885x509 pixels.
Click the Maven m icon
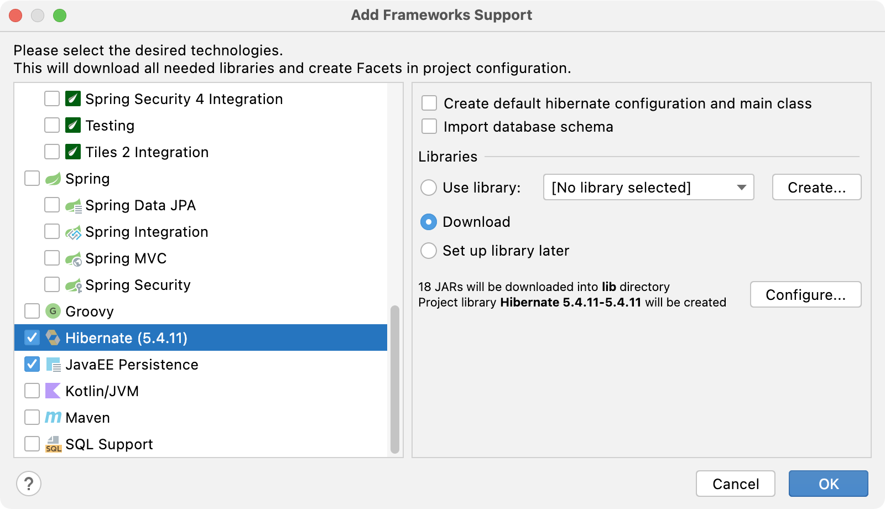coord(53,417)
